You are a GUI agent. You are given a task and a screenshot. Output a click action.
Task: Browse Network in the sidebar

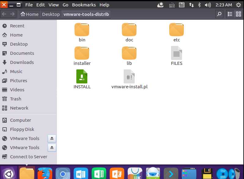point(28,108)
